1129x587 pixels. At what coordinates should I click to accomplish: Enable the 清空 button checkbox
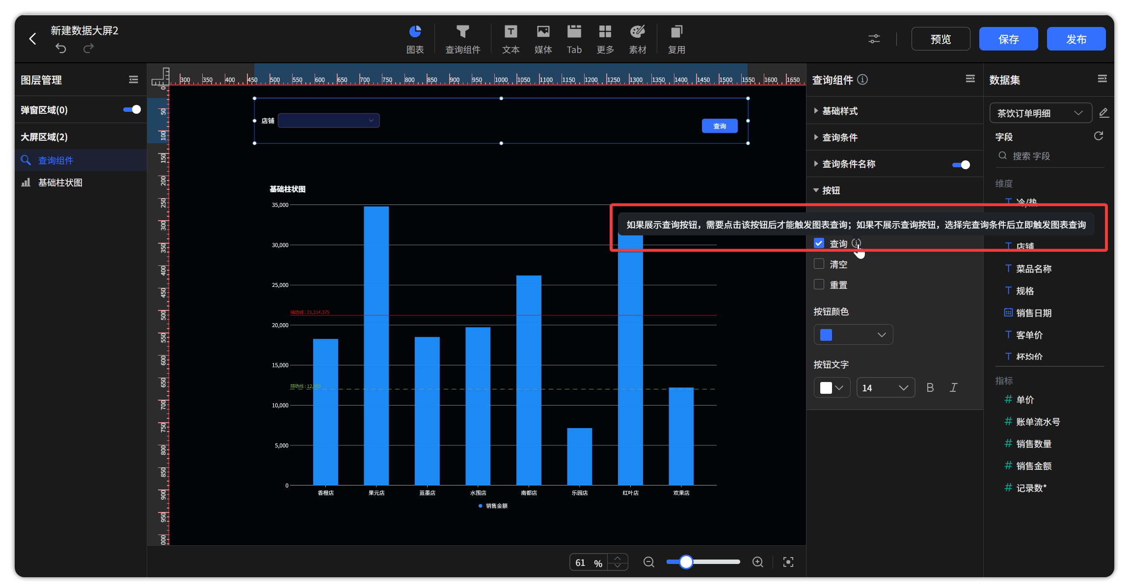tap(819, 264)
